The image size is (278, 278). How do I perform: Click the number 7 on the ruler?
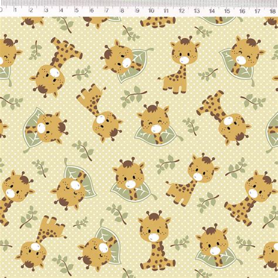(x=107, y=10)
